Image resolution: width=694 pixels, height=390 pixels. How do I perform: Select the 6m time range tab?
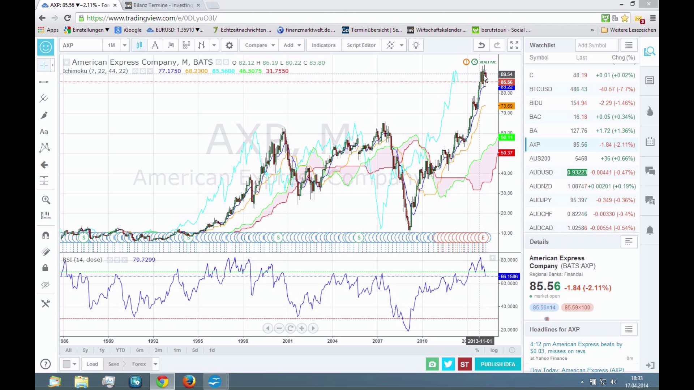(x=140, y=350)
